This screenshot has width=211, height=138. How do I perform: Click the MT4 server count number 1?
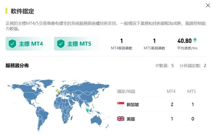point(121,41)
